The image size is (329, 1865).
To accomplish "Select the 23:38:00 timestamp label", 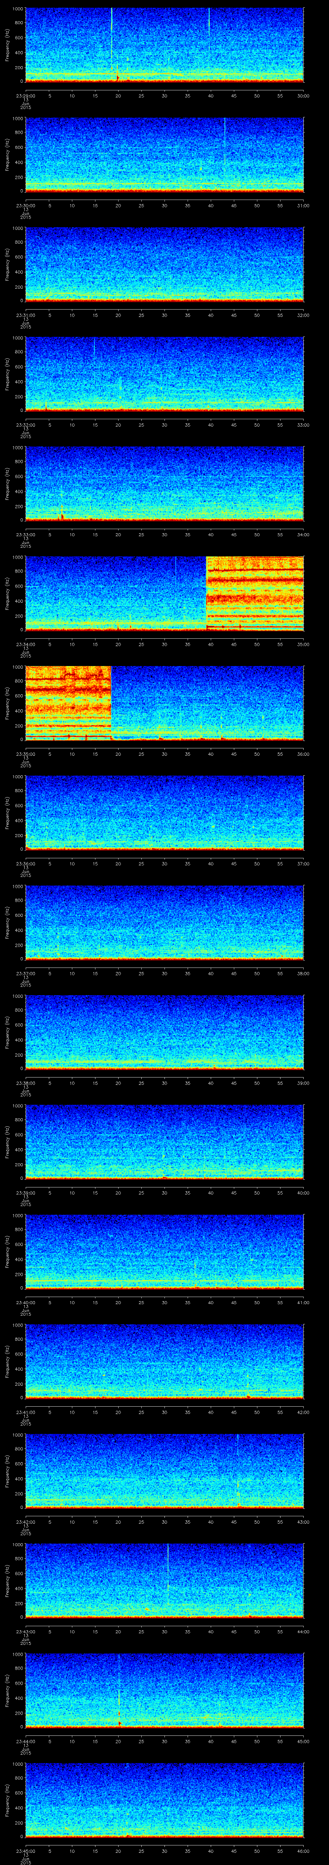I will point(25,1082).
